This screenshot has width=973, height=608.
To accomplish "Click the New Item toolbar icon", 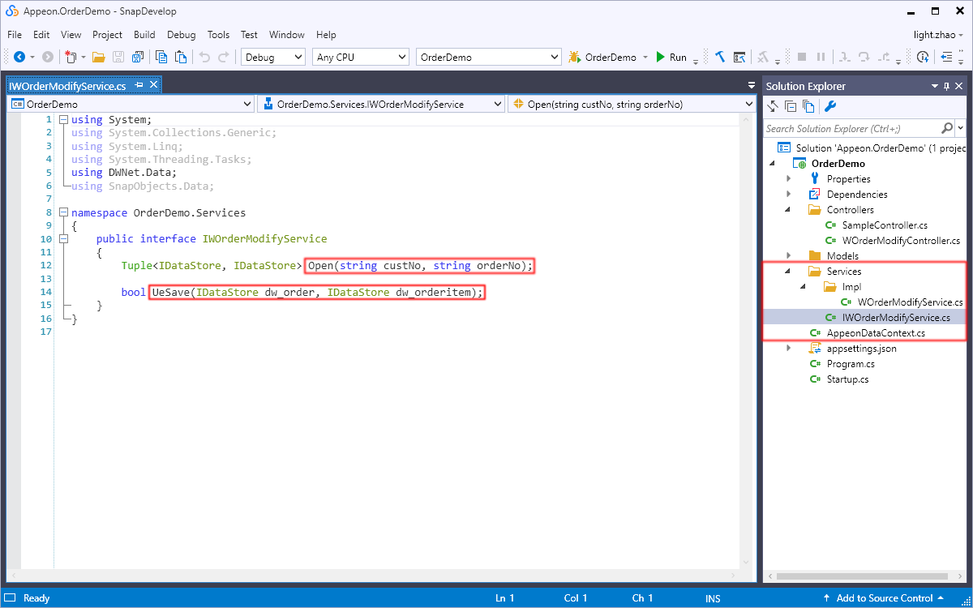I will pos(71,57).
